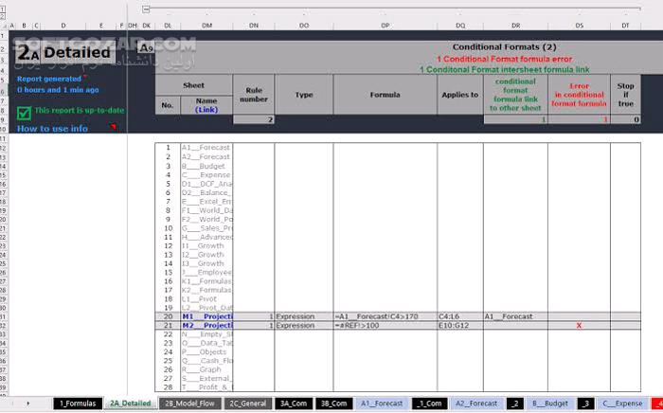Select 'Expression' type cell in row 21

click(304, 326)
